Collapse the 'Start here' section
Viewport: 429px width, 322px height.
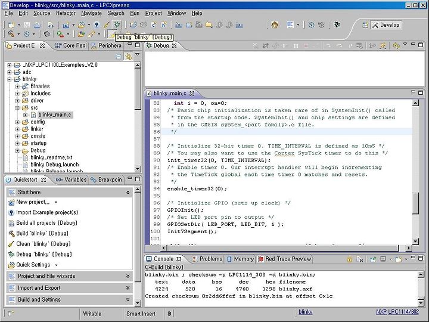128,193
